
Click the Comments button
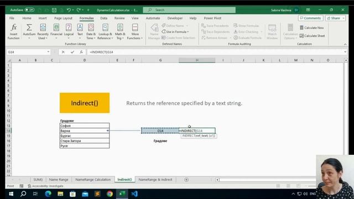(310, 18)
